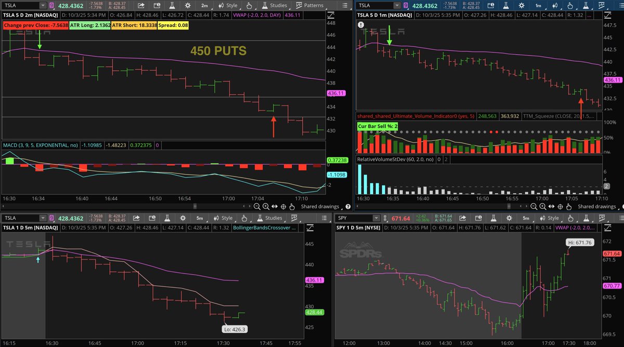Viewport: 624px width, 347px height.
Task: Open Style menu in TSLA 5m chart
Action: [223, 218]
